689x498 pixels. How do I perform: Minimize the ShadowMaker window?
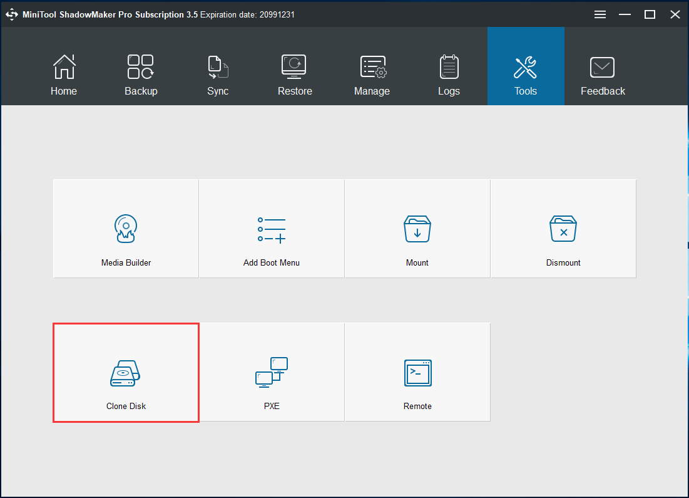click(625, 14)
